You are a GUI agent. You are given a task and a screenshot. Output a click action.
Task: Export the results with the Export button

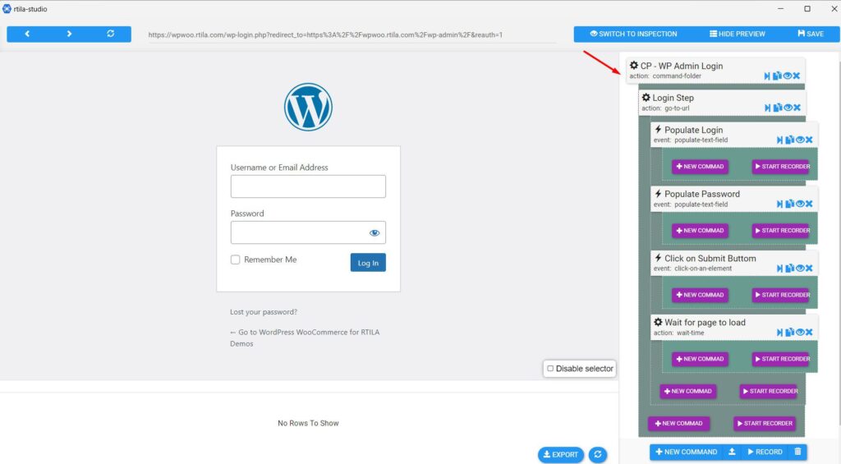click(560, 454)
